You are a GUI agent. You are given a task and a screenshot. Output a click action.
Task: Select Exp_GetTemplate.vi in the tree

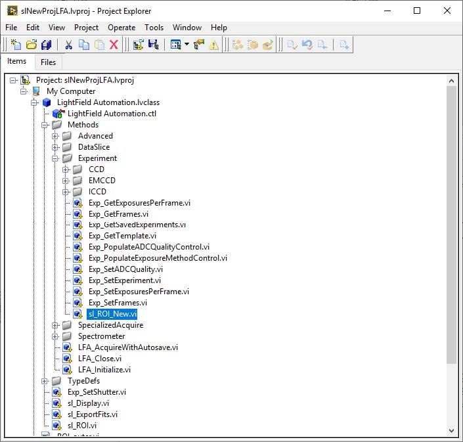click(122, 236)
